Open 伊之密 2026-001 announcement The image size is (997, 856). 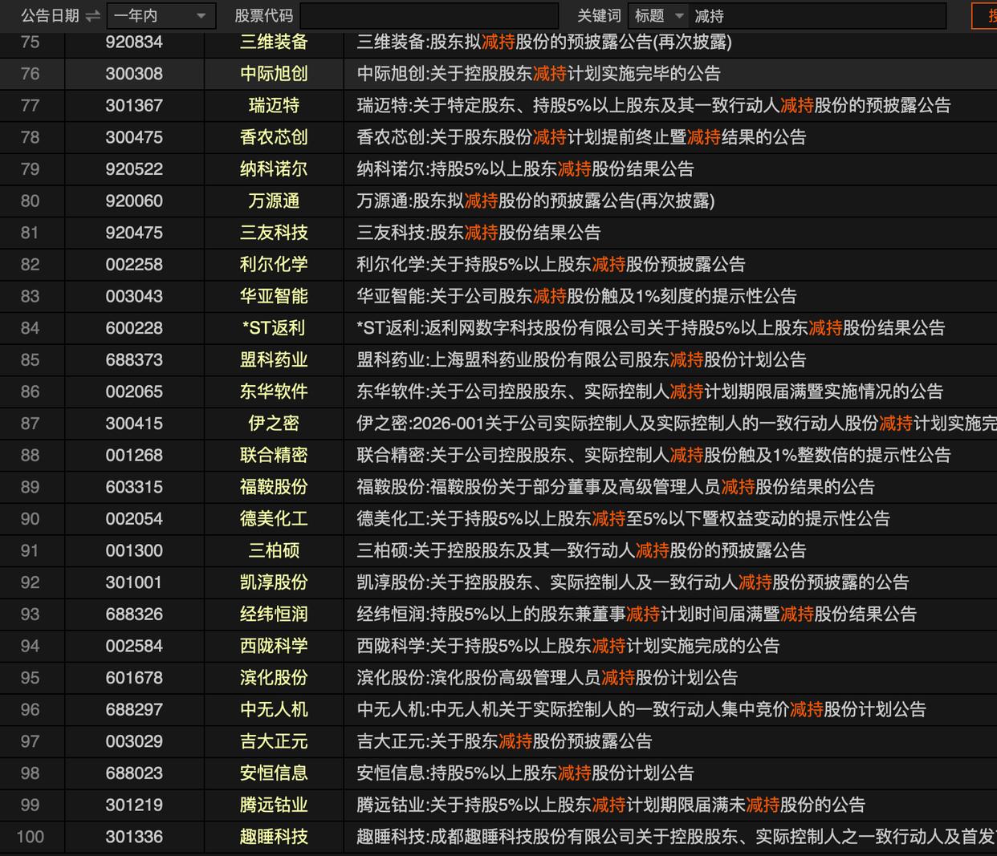click(677, 424)
